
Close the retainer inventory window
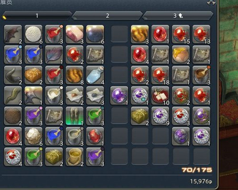211,3
